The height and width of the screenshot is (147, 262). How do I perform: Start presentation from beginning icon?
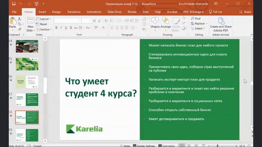click(x=36, y=4)
